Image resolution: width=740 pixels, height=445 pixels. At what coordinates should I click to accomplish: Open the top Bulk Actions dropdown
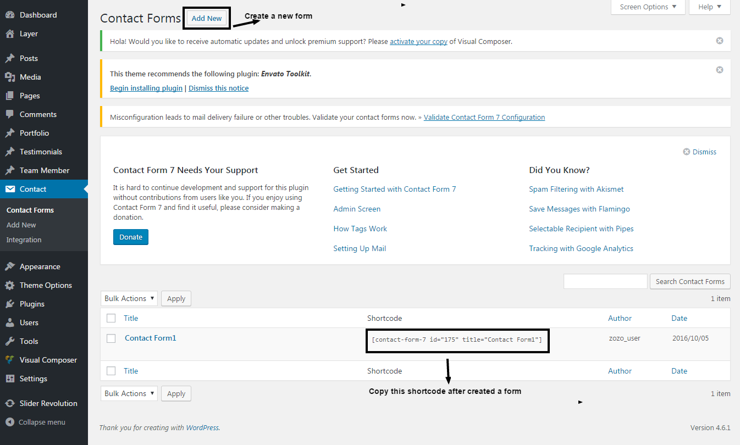(x=129, y=298)
